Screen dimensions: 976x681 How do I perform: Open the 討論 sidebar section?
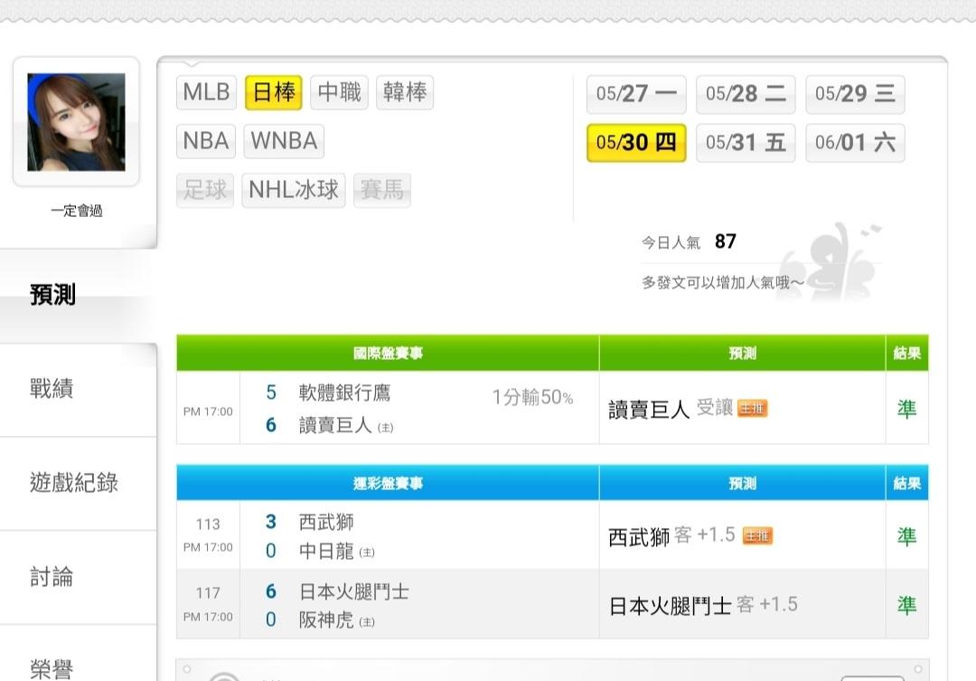click(78, 578)
